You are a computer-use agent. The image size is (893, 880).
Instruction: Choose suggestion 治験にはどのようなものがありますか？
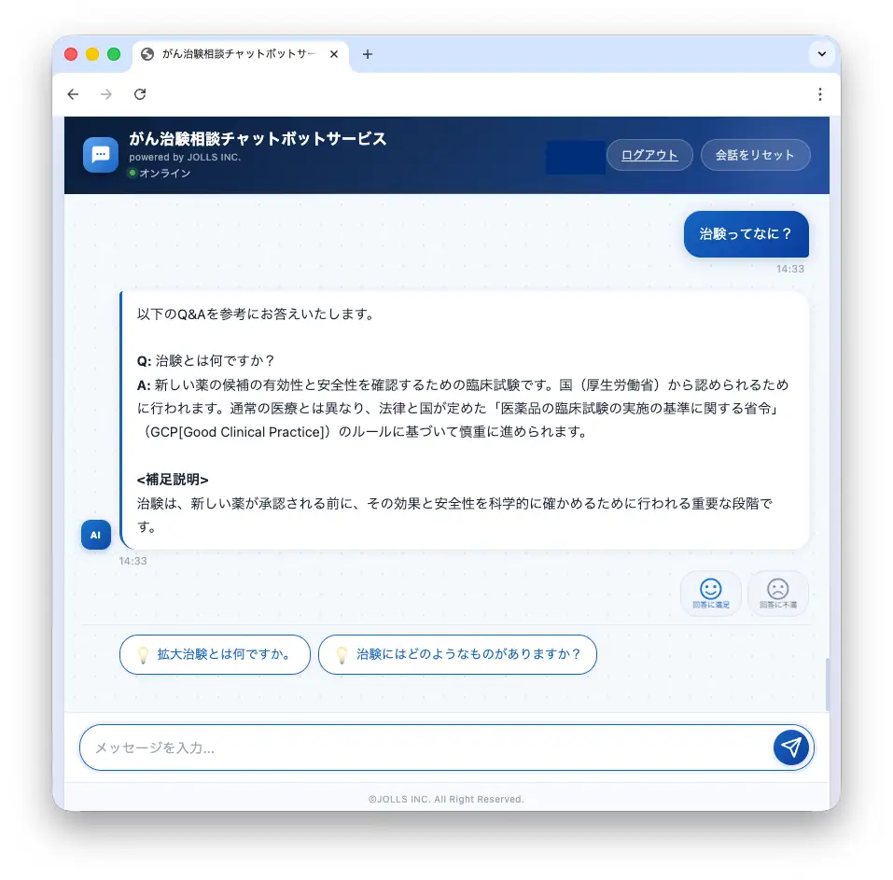click(457, 654)
